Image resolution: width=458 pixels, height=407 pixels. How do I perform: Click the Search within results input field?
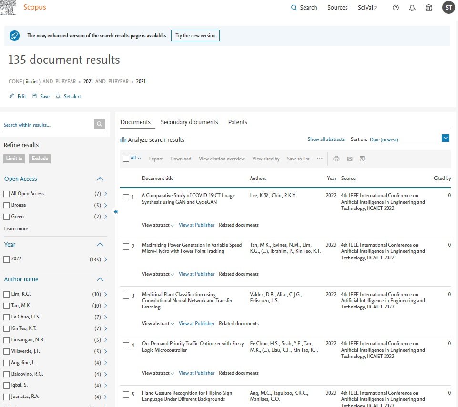coord(48,125)
